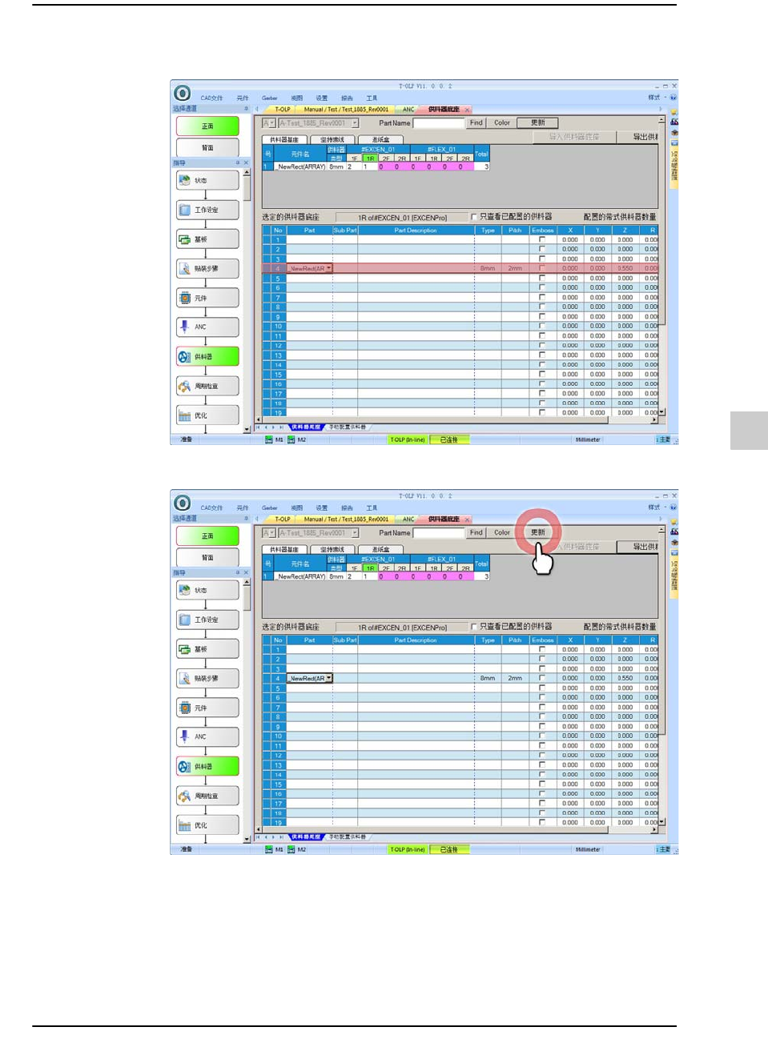Open NewRect(AR part dropdown in upper screenshot
Viewport: 768px width, 1051px height.
coord(328,268)
